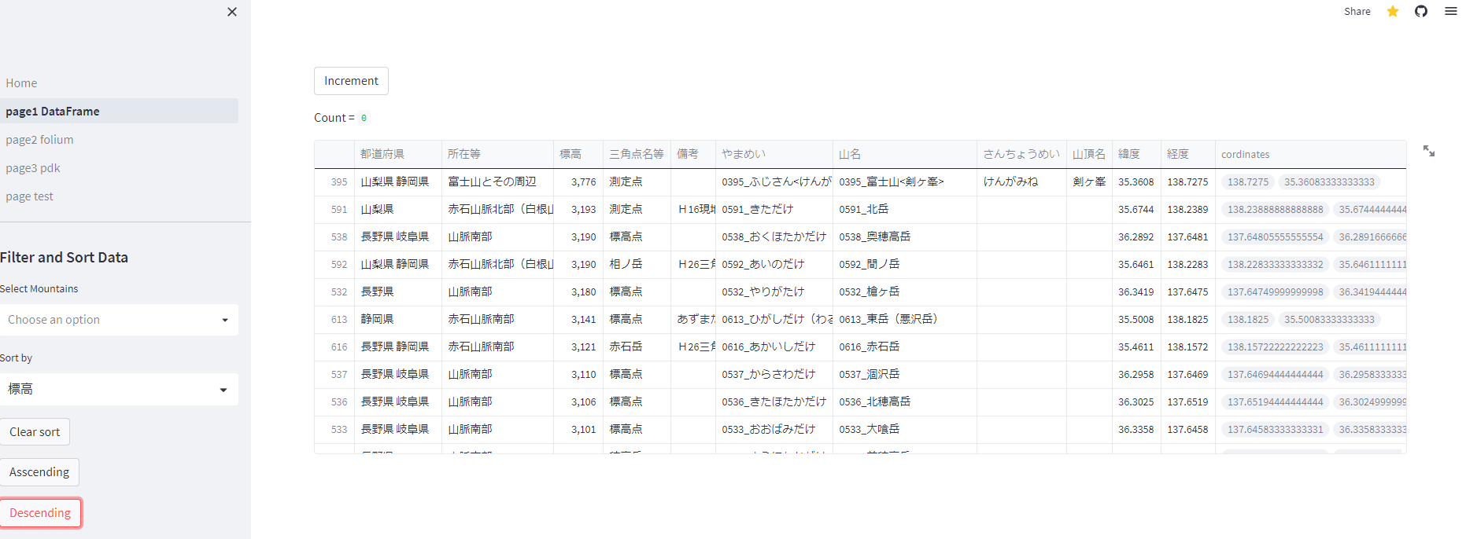Click the favorite star icon
The height and width of the screenshot is (539, 1466).
tap(1393, 11)
